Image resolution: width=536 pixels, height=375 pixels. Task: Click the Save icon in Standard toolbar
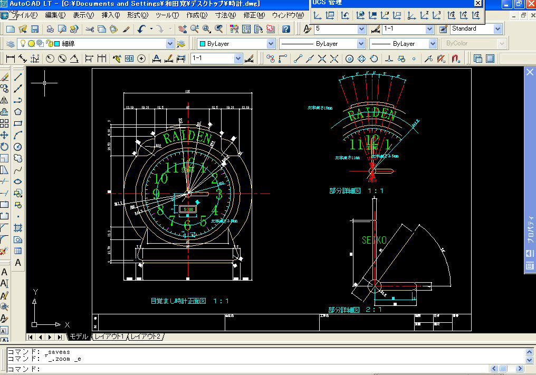coord(35,29)
